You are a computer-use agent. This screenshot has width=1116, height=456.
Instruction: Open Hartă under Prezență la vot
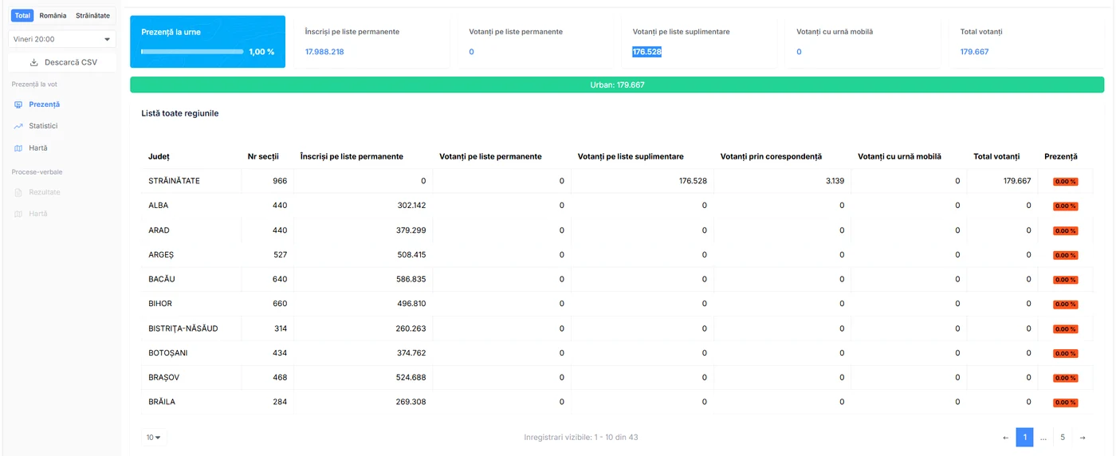(38, 148)
